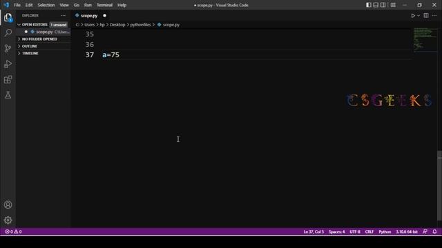The width and height of the screenshot is (442, 248).
Task: Click CRLF end-of-line status
Action: point(369,231)
